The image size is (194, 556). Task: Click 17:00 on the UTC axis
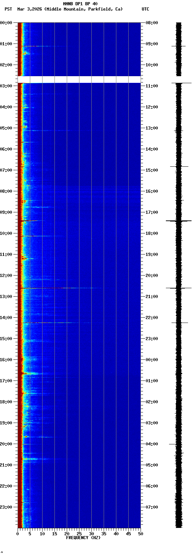(x=152, y=212)
